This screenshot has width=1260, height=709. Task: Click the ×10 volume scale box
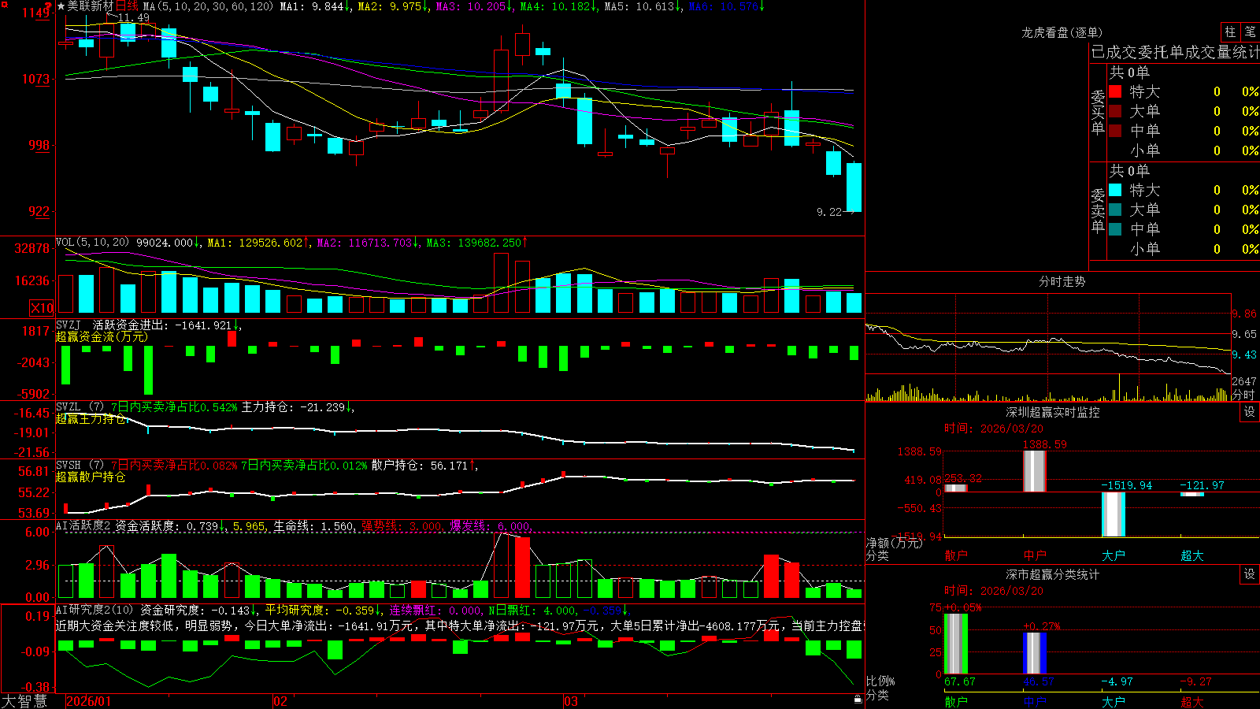tap(43, 308)
